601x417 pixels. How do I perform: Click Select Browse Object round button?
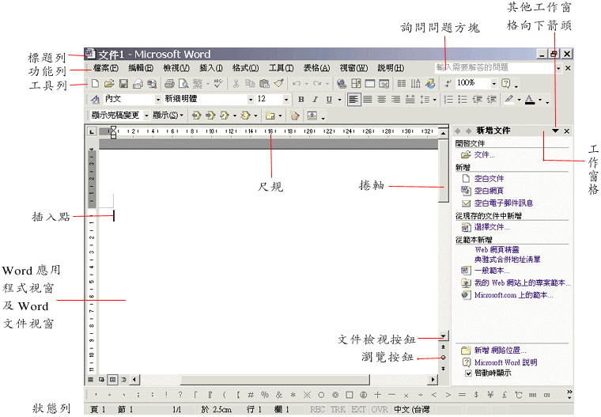tap(444, 358)
